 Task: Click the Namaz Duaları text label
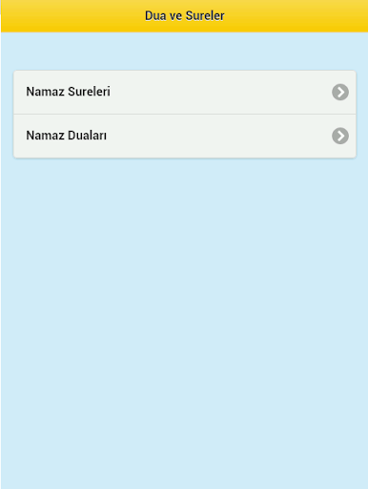tap(67, 136)
